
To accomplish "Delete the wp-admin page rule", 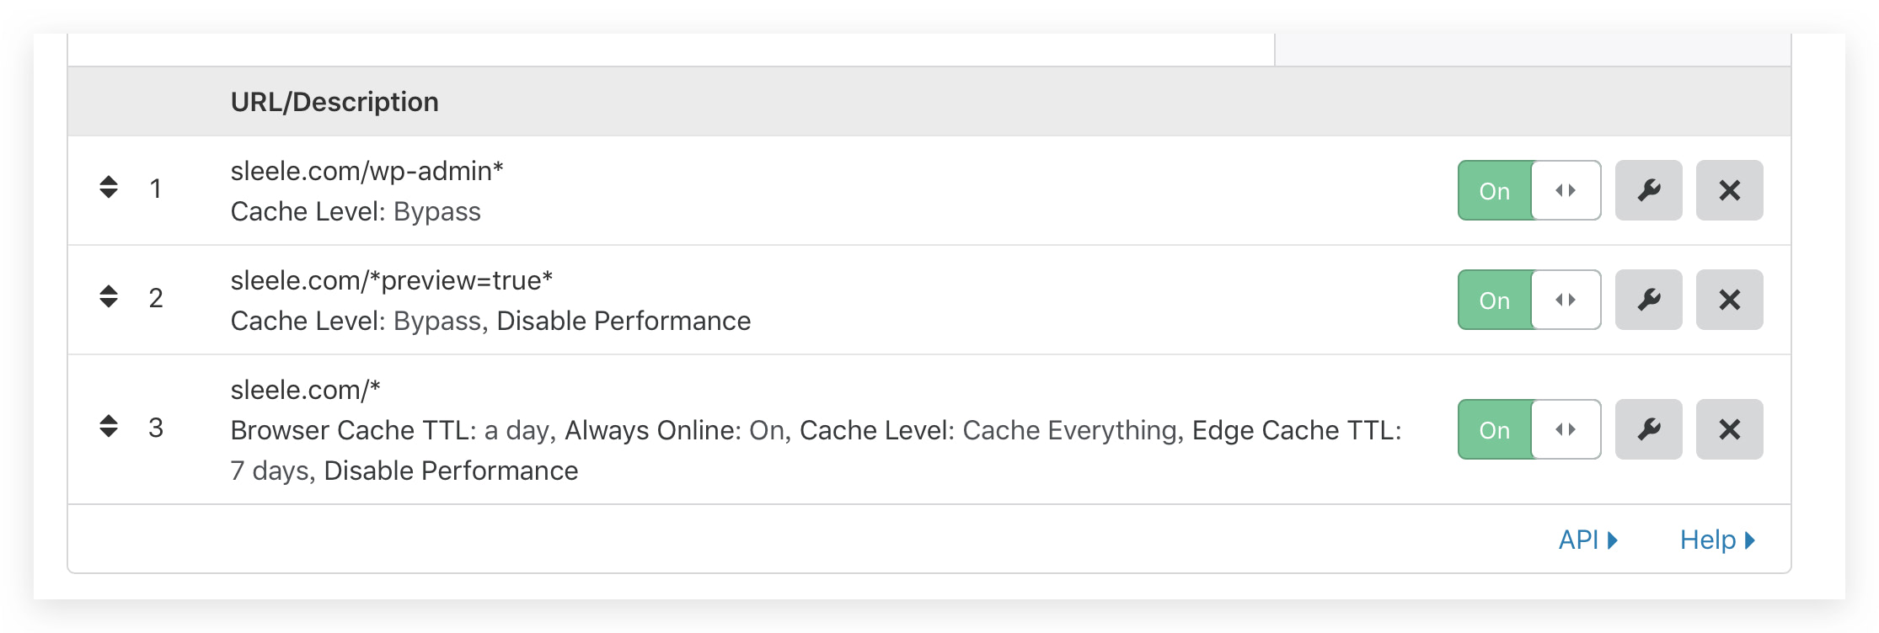I will [1729, 190].
